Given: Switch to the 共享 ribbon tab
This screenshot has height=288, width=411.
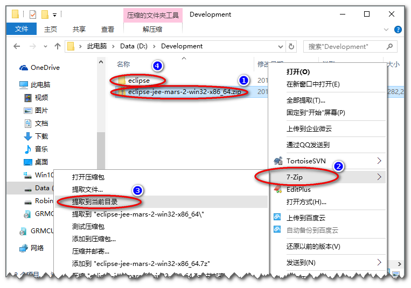Looking at the screenshot, I should pyautogui.click(x=79, y=29).
